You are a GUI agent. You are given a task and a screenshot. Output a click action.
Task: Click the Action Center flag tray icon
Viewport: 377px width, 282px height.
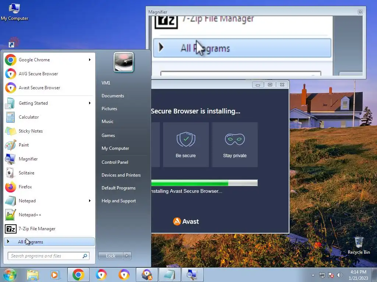[x=331, y=275]
